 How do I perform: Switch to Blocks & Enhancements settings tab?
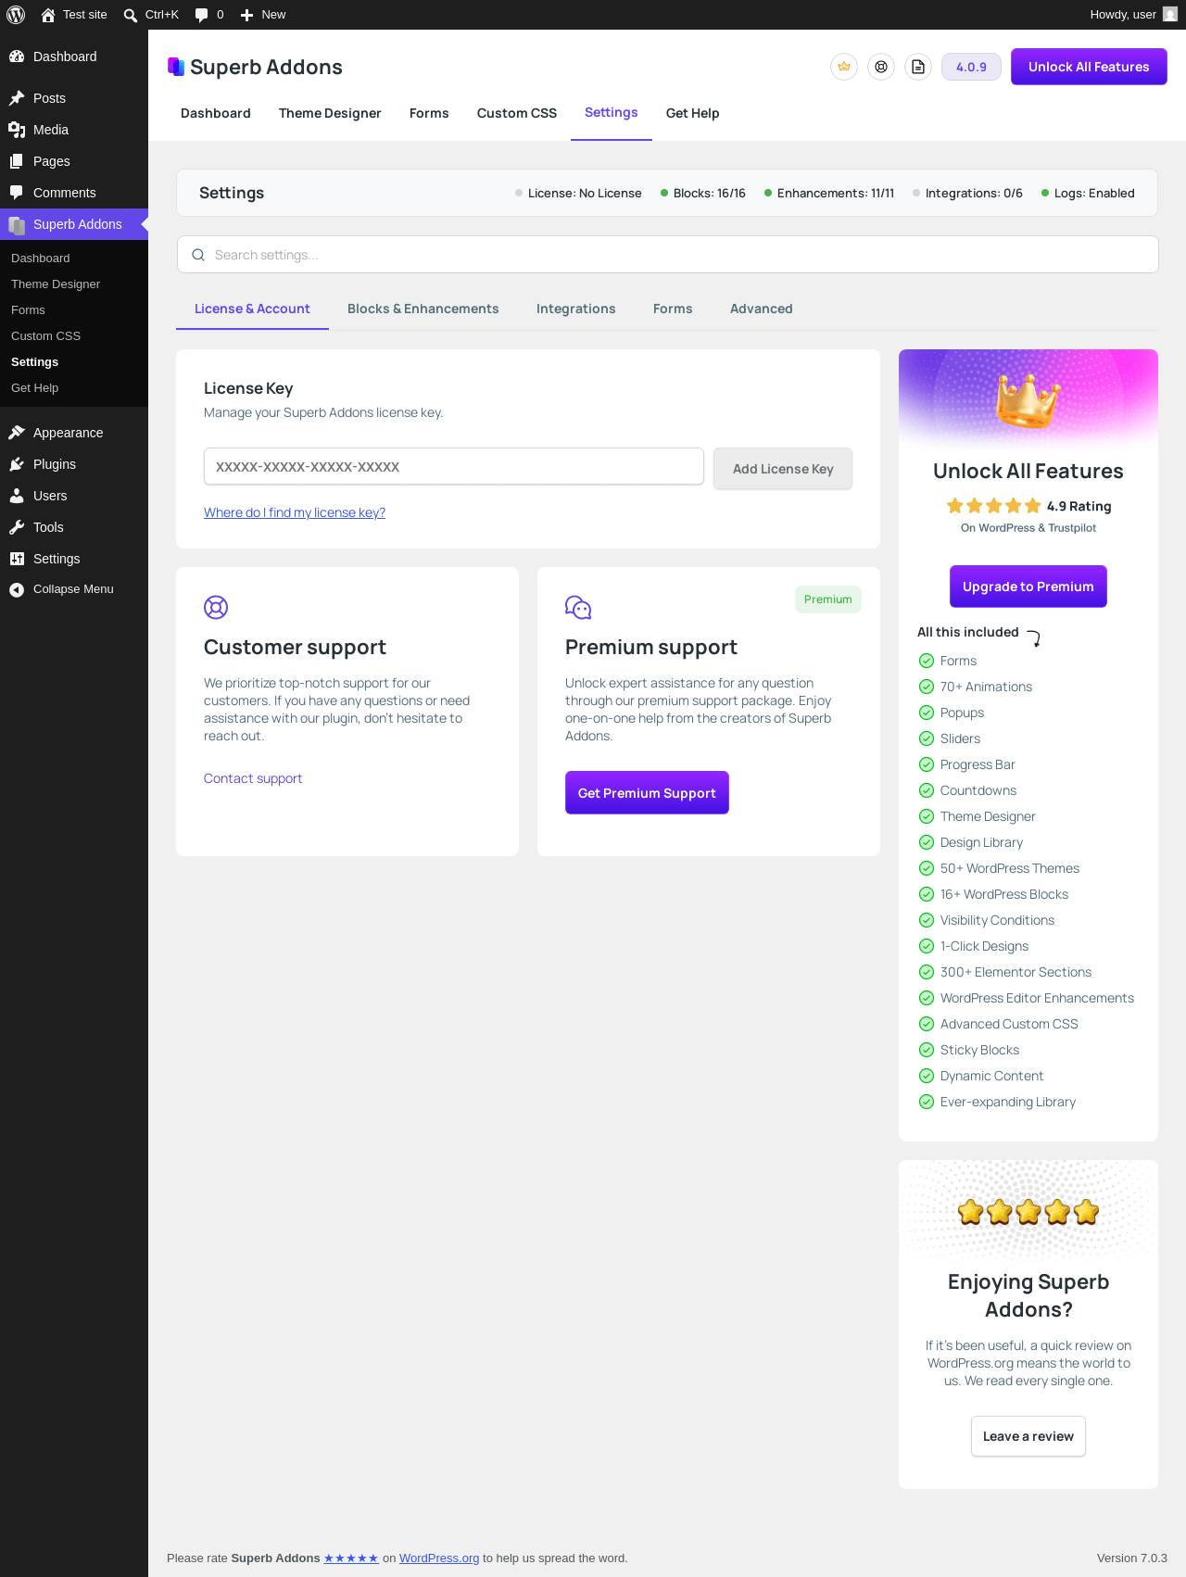pos(423,309)
